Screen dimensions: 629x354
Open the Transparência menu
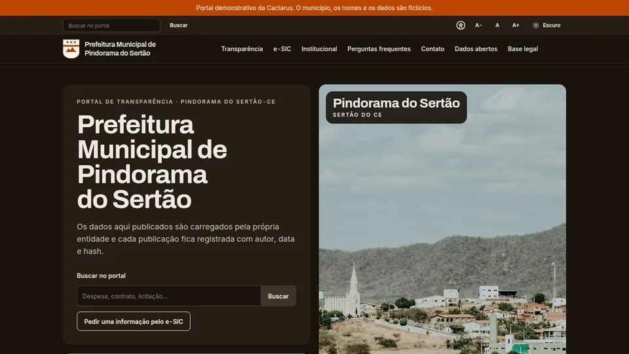(x=242, y=49)
